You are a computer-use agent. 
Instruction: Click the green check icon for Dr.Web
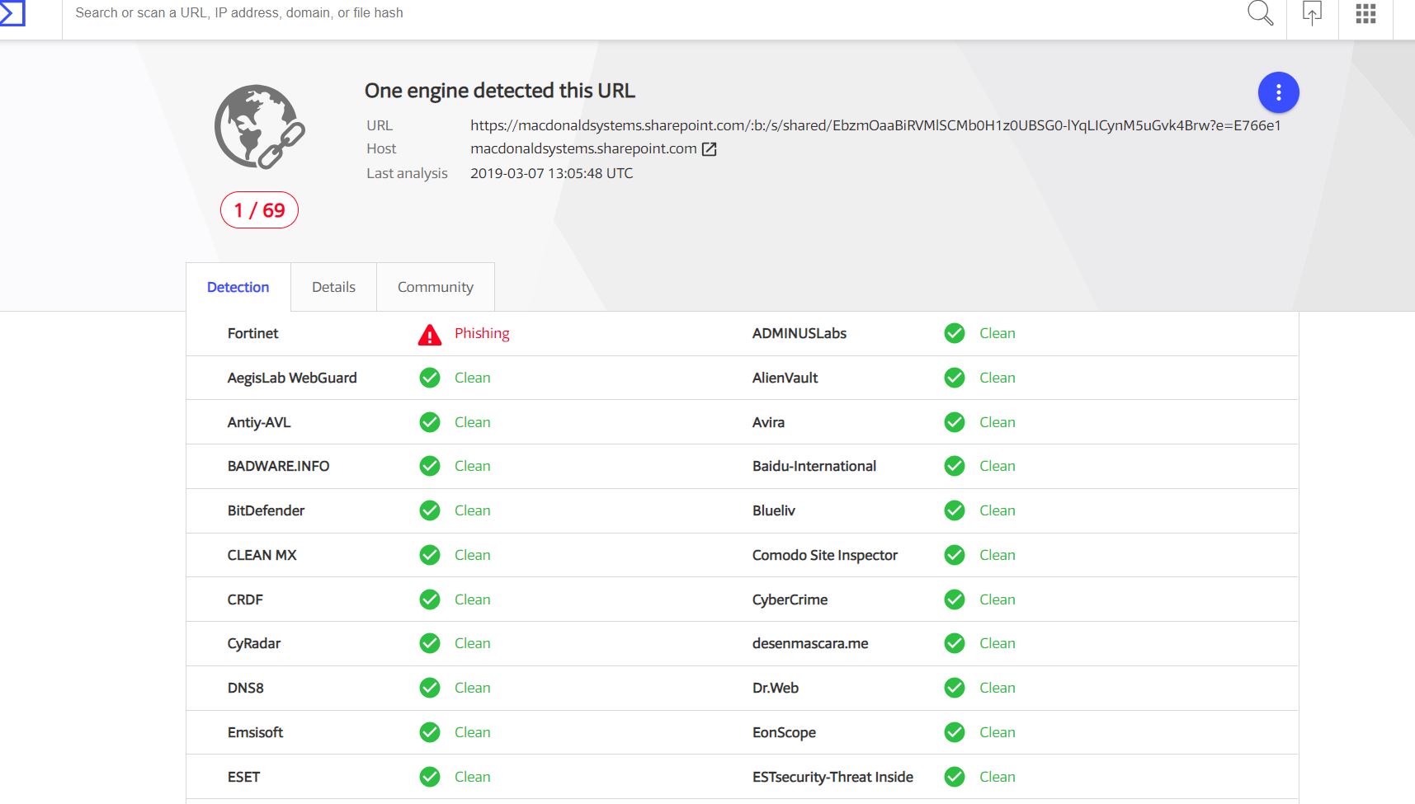955,688
